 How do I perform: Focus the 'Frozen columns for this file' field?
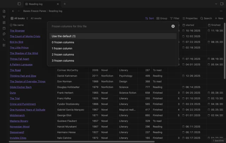(110, 26)
